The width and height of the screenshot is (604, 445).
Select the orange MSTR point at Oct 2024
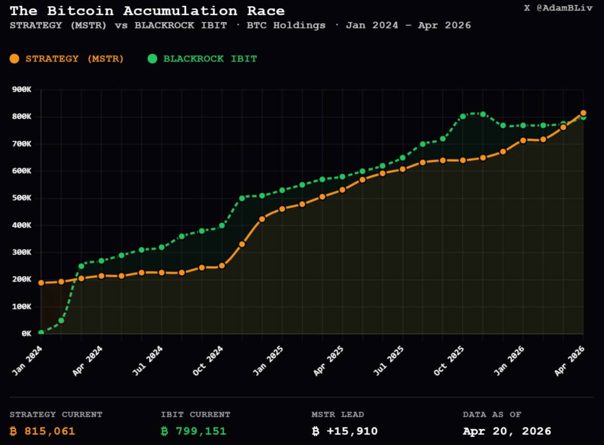click(222, 266)
